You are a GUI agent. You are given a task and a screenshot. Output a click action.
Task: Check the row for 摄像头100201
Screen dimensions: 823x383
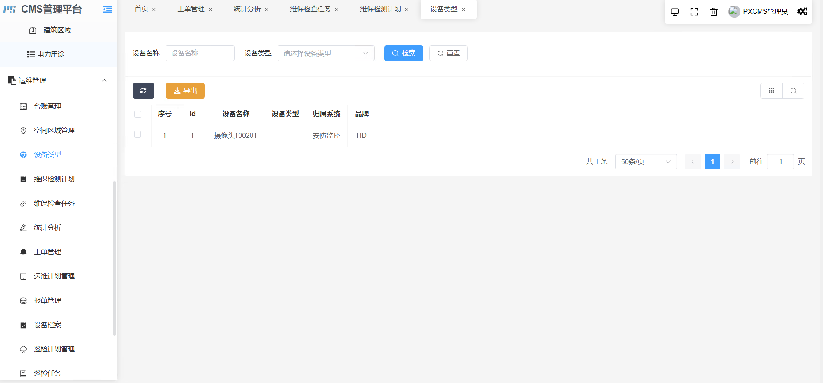138,135
